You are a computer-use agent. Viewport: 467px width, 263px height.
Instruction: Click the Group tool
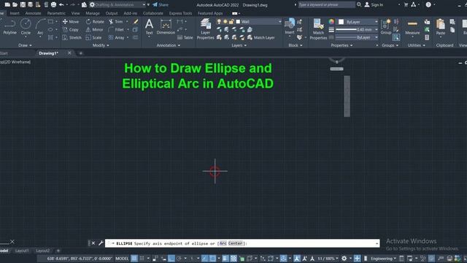coord(386,27)
